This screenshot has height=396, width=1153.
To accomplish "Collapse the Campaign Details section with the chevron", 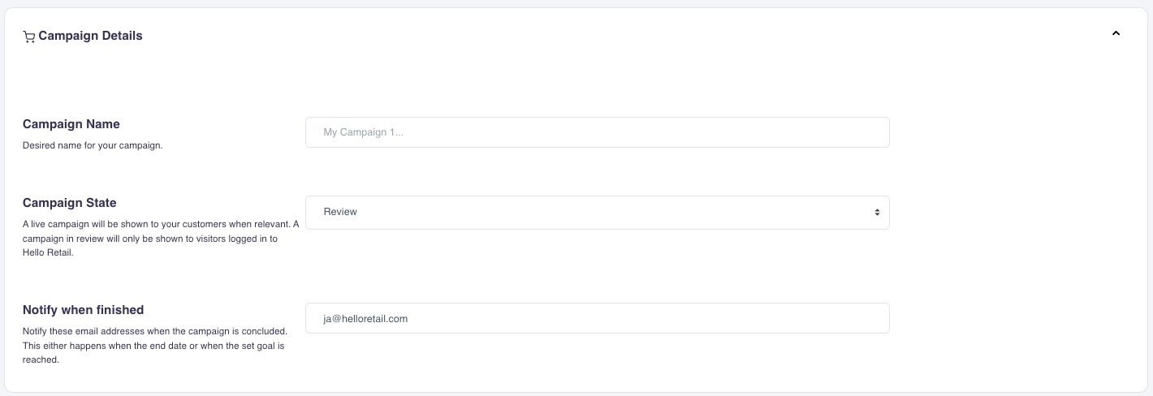I will 1116,33.
